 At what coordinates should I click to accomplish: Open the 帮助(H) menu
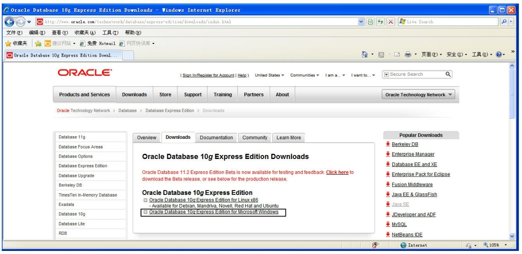coord(133,32)
